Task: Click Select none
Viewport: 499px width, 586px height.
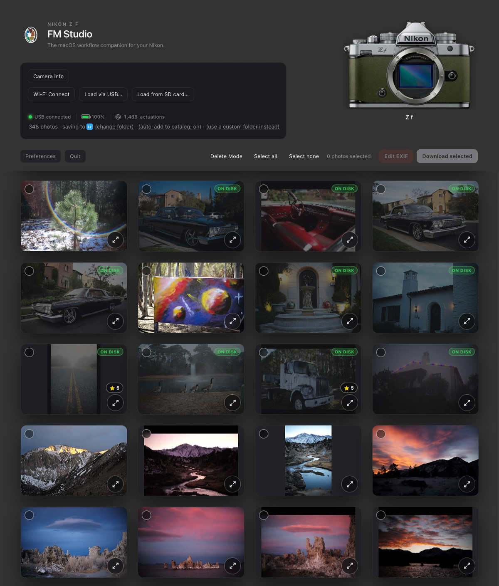Action: (304, 156)
